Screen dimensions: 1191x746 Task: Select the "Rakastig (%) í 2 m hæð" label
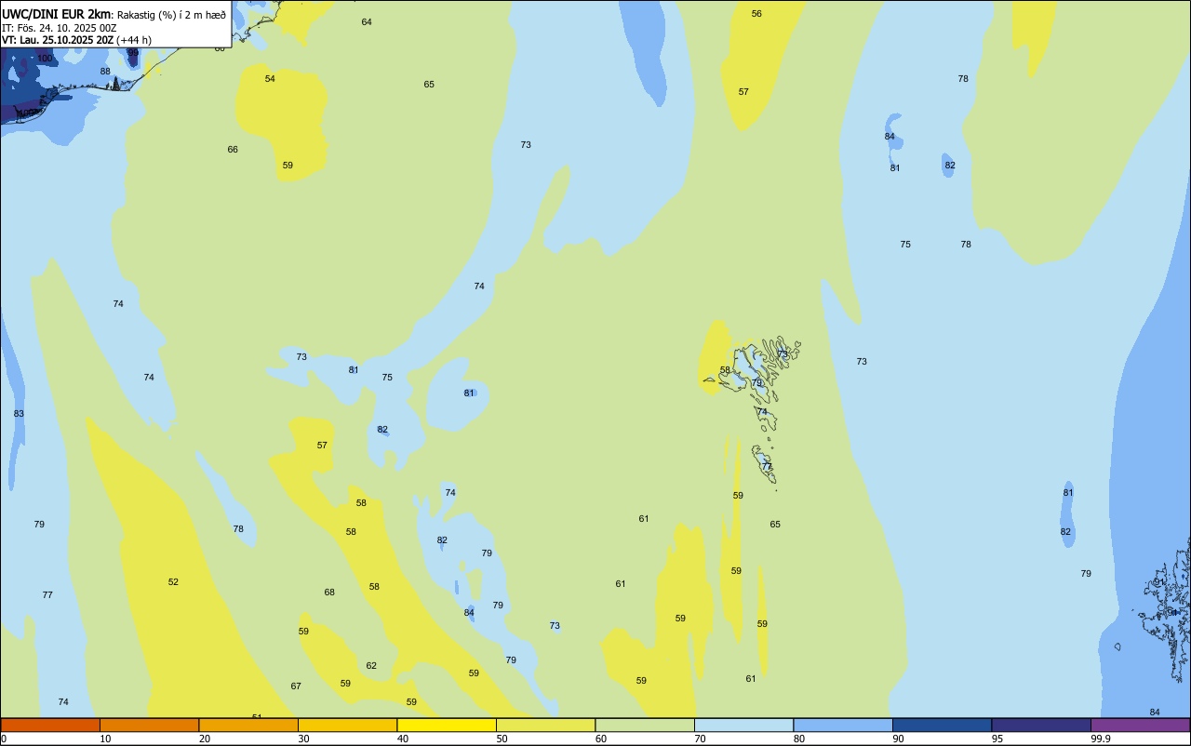pyautogui.click(x=171, y=14)
